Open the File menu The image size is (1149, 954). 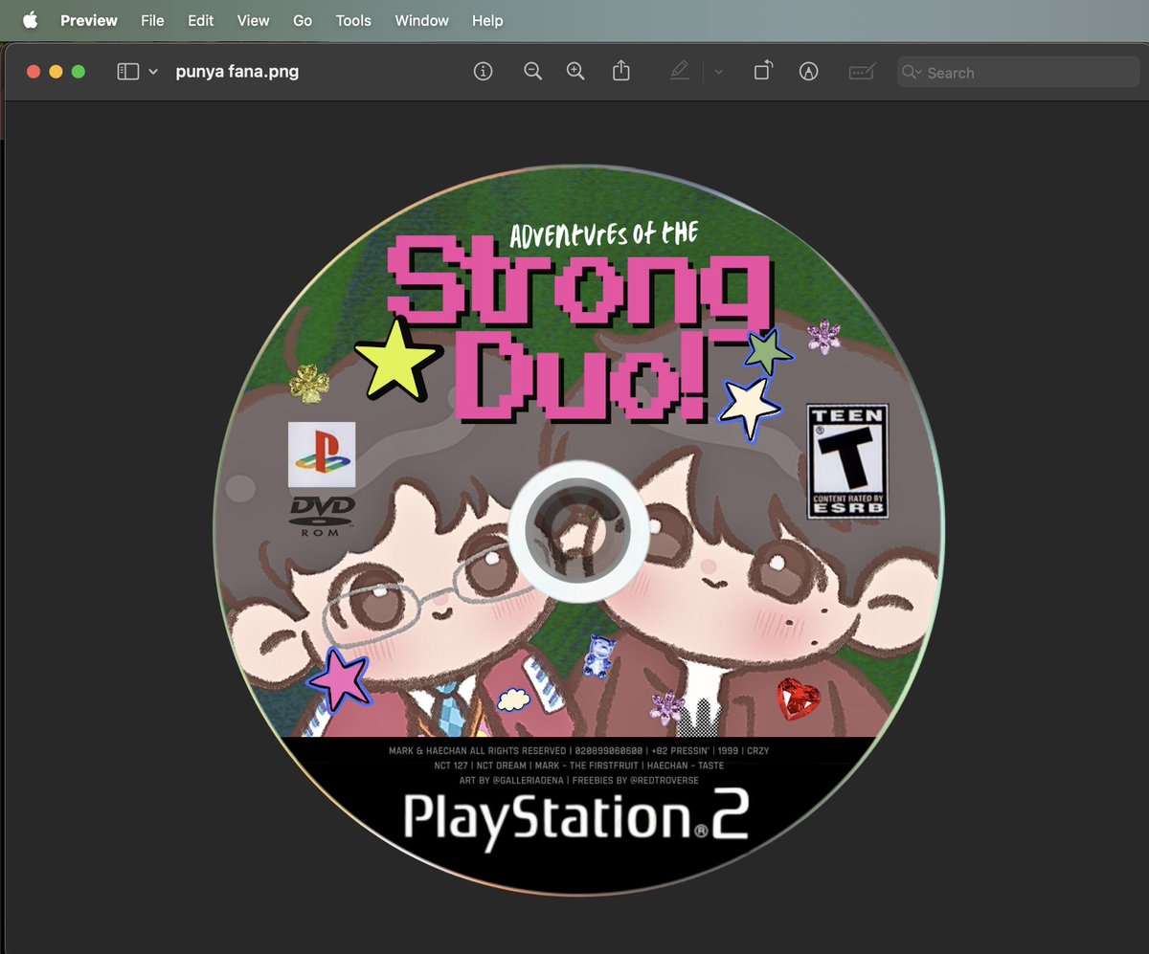coord(152,20)
